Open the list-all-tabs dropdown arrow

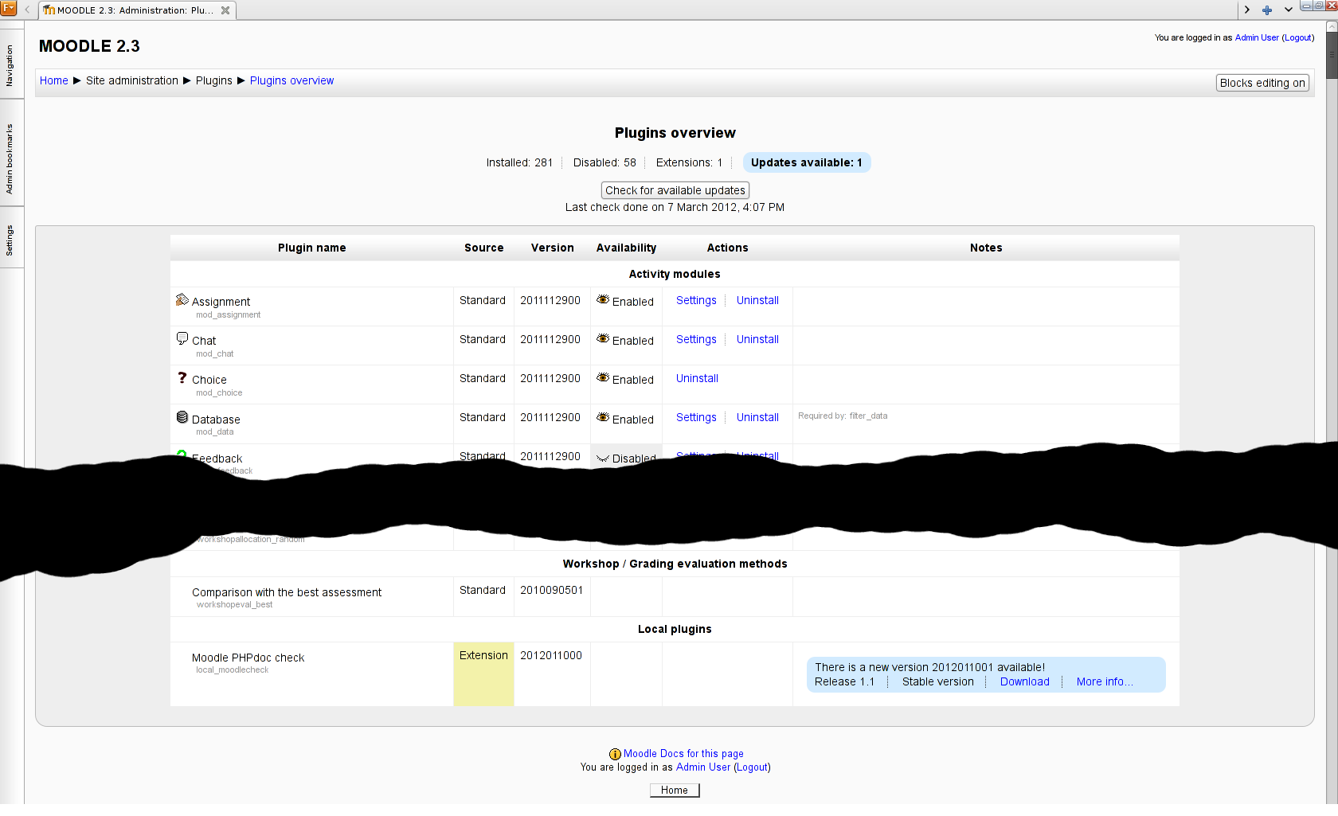coord(1289,10)
